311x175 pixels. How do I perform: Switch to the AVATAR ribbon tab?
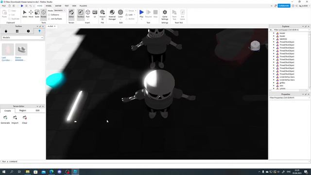(58, 6)
